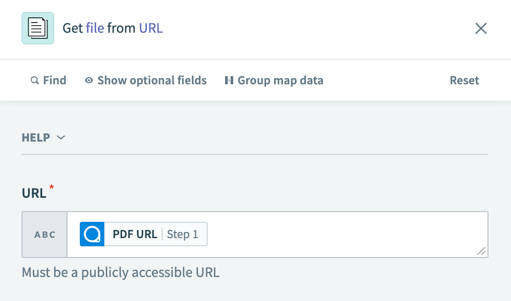Select the Find magnifier icon
The height and width of the screenshot is (301, 511).
tap(34, 80)
